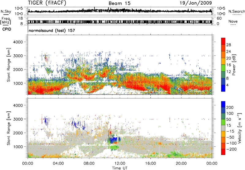Click the 'Power [dB]' color bar label
Viewport: 245px width, 170px height.
point(234,65)
